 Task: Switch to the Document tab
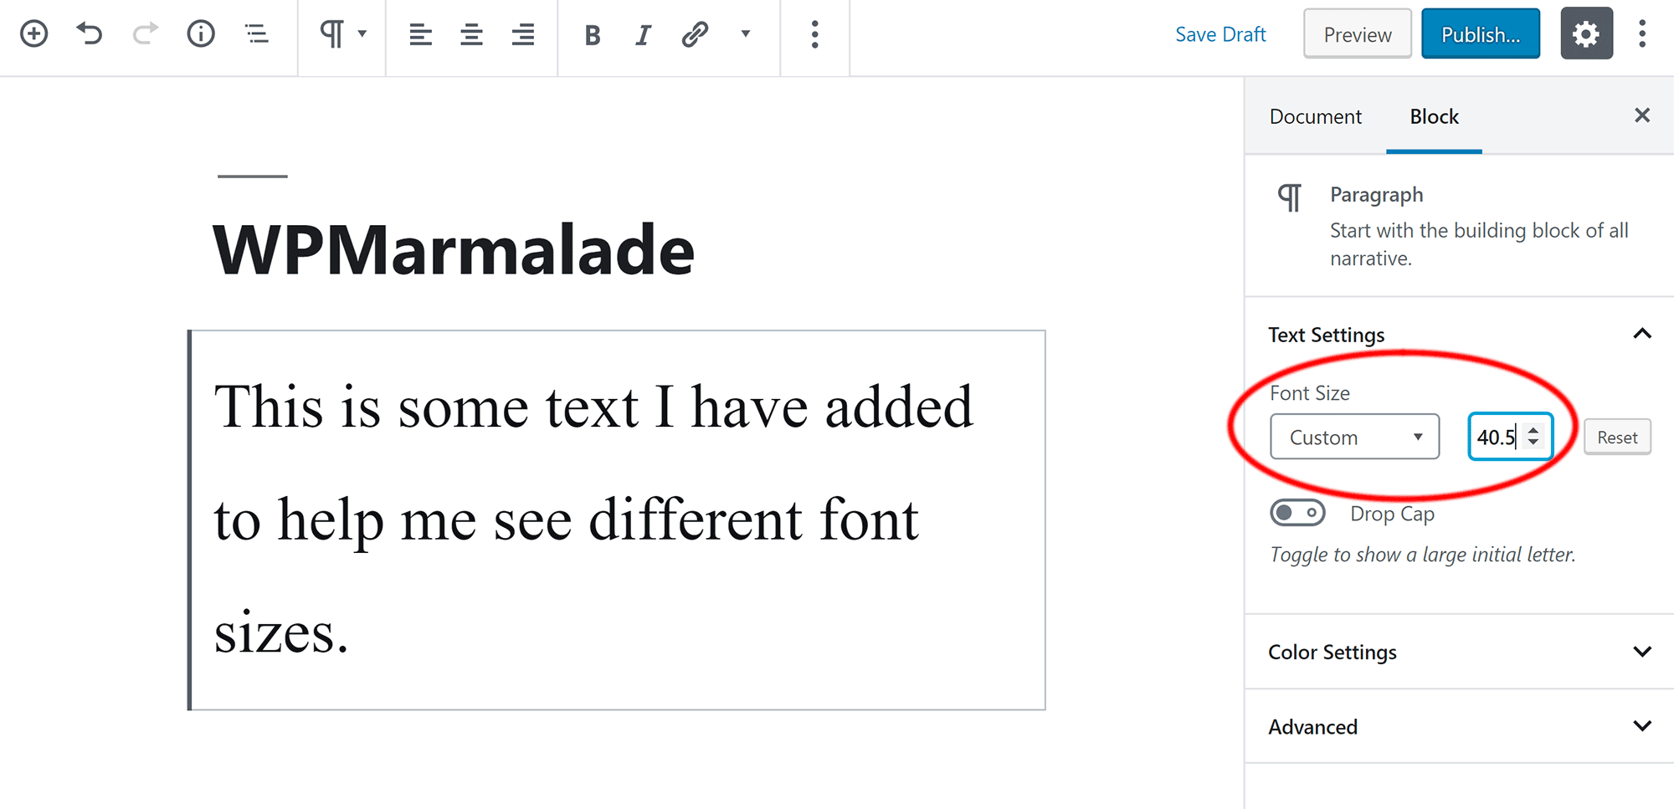(x=1315, y=116)
